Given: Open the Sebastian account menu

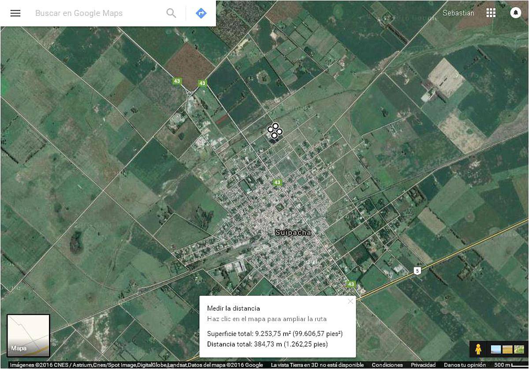Looking at the screenshot, I should pyautogui.click(x=458, y=13).
